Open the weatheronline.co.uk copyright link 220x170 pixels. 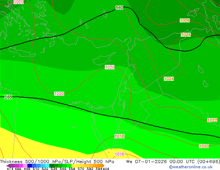tap(191, 167)
